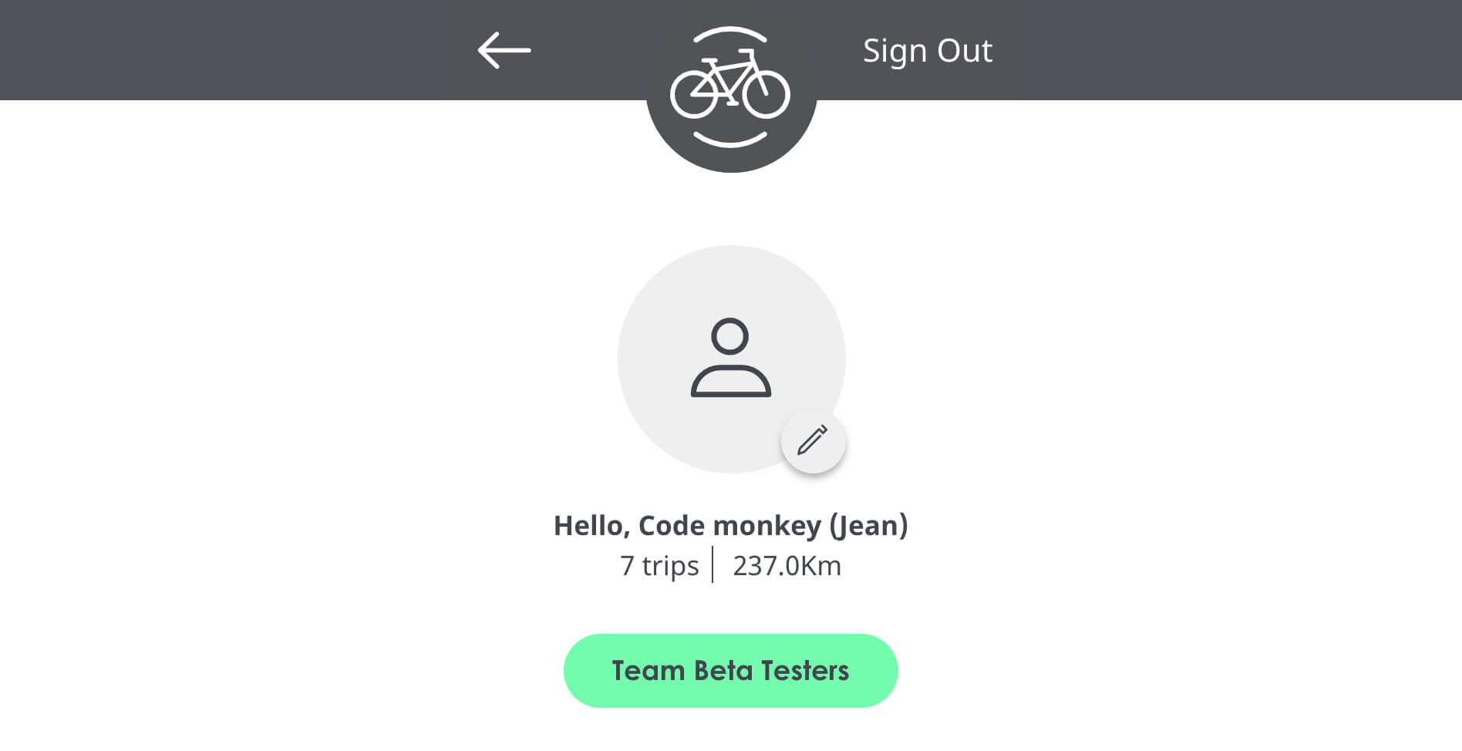Click Sign Out in the header
The height and width of the screenshot is (751, 1462).
point(928,51)
